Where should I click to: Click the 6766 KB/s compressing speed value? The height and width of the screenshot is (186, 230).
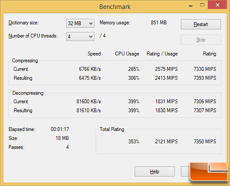[x=90, y=69]
